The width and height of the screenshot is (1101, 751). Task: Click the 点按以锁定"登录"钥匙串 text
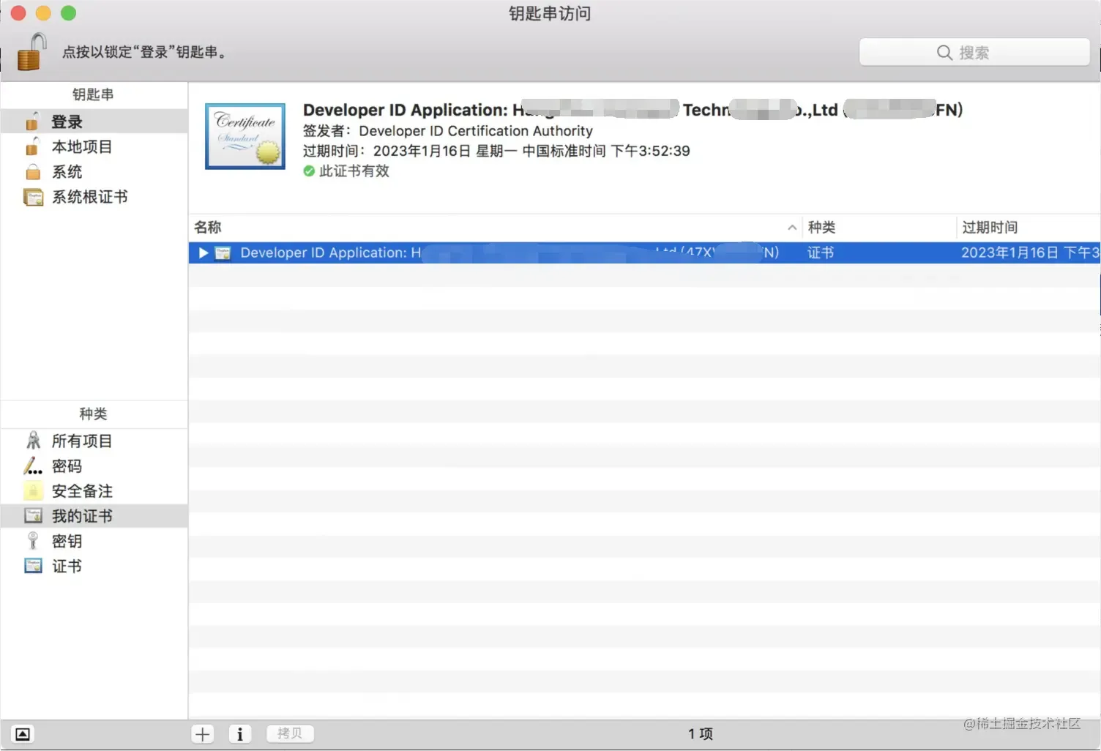(x=145, y=52)
